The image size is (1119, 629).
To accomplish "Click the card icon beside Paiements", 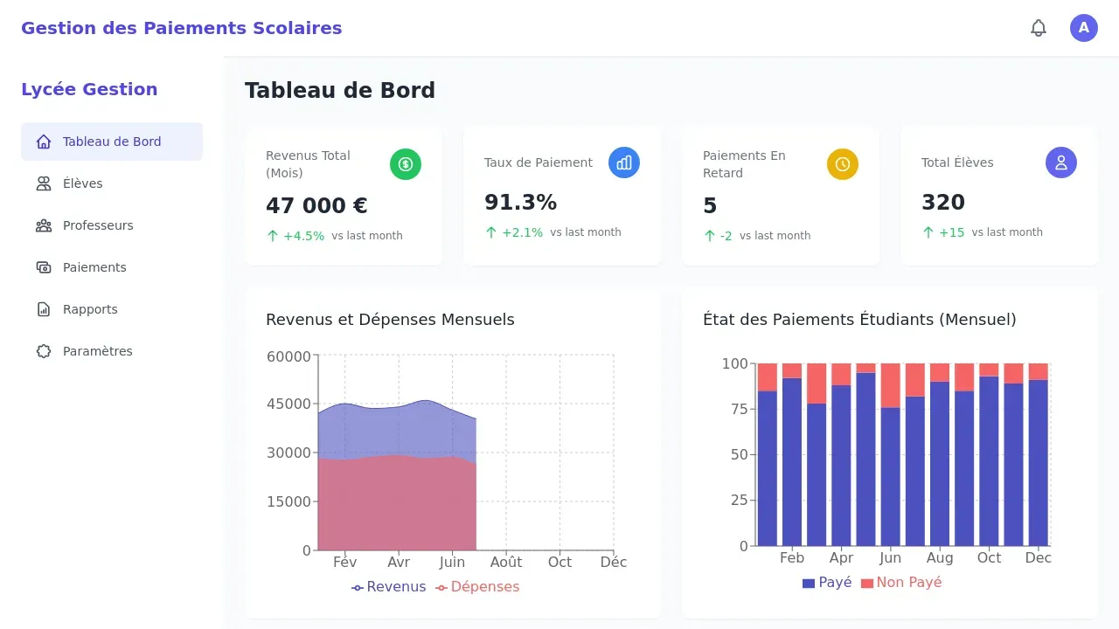I will coord(43,267).
